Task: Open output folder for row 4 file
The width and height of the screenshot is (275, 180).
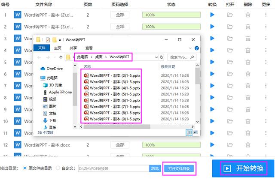Action: tap(230, 50)
